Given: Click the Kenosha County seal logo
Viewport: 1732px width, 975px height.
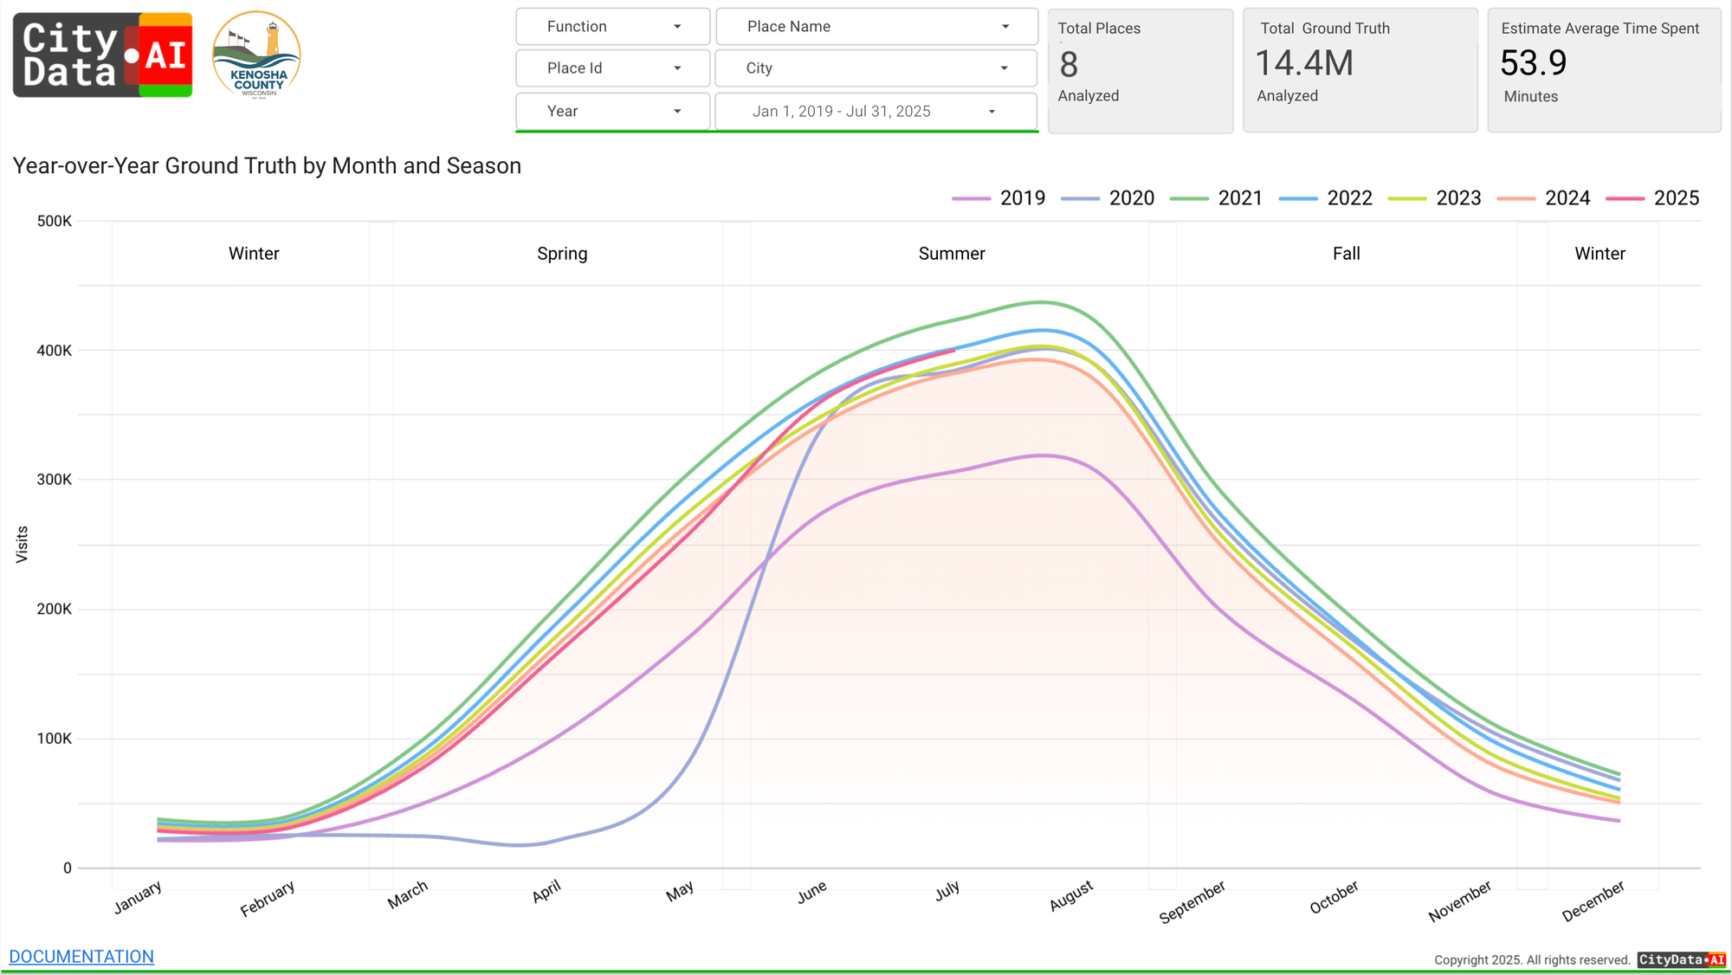Looking at the screenshot, I should tap(256, 55).
